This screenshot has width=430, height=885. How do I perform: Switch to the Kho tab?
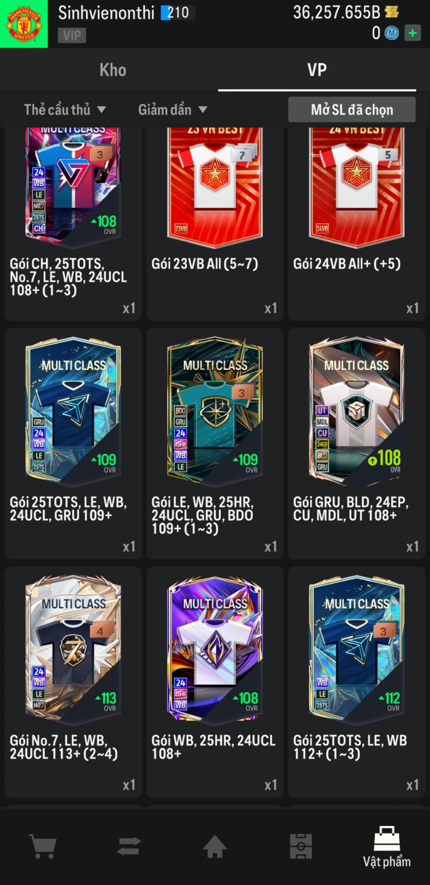(x=113, y=70)
